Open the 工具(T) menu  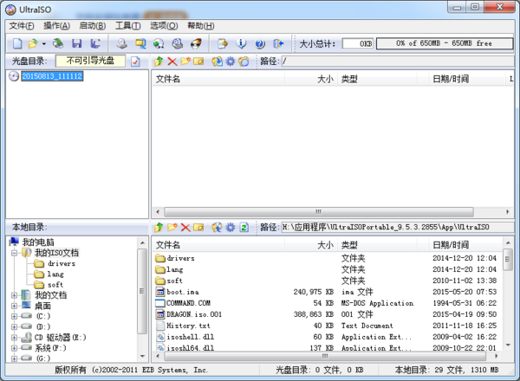128,26
